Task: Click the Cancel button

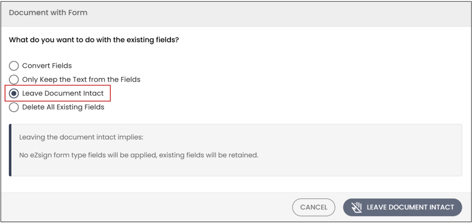Action: click(314, 207)
